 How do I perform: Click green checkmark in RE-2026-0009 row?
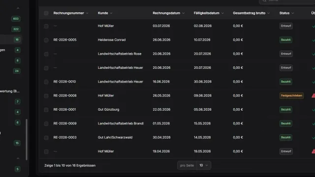pos(314,124)
